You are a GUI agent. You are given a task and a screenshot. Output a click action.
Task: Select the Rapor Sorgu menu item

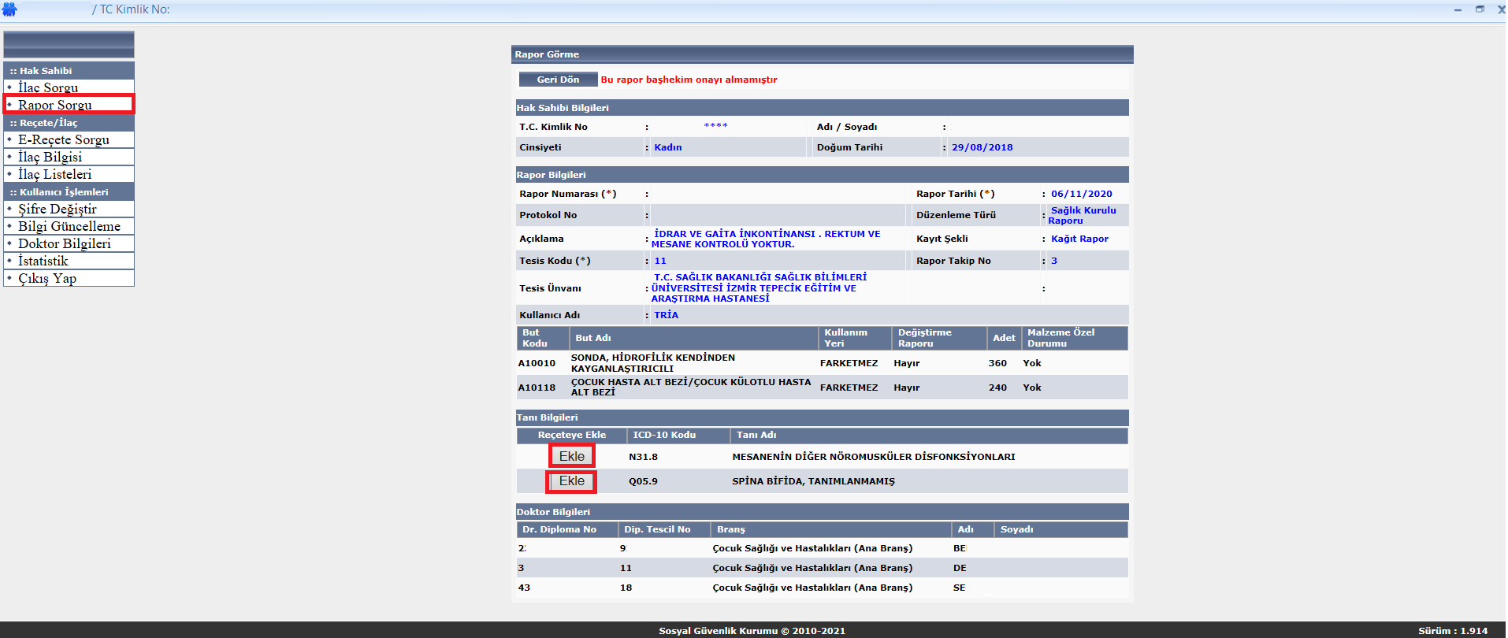point(55,105)
